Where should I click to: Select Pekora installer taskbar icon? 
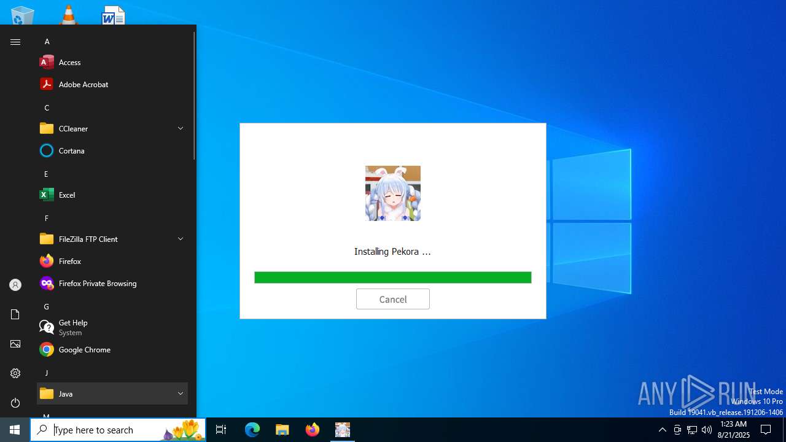pos(342,430)
